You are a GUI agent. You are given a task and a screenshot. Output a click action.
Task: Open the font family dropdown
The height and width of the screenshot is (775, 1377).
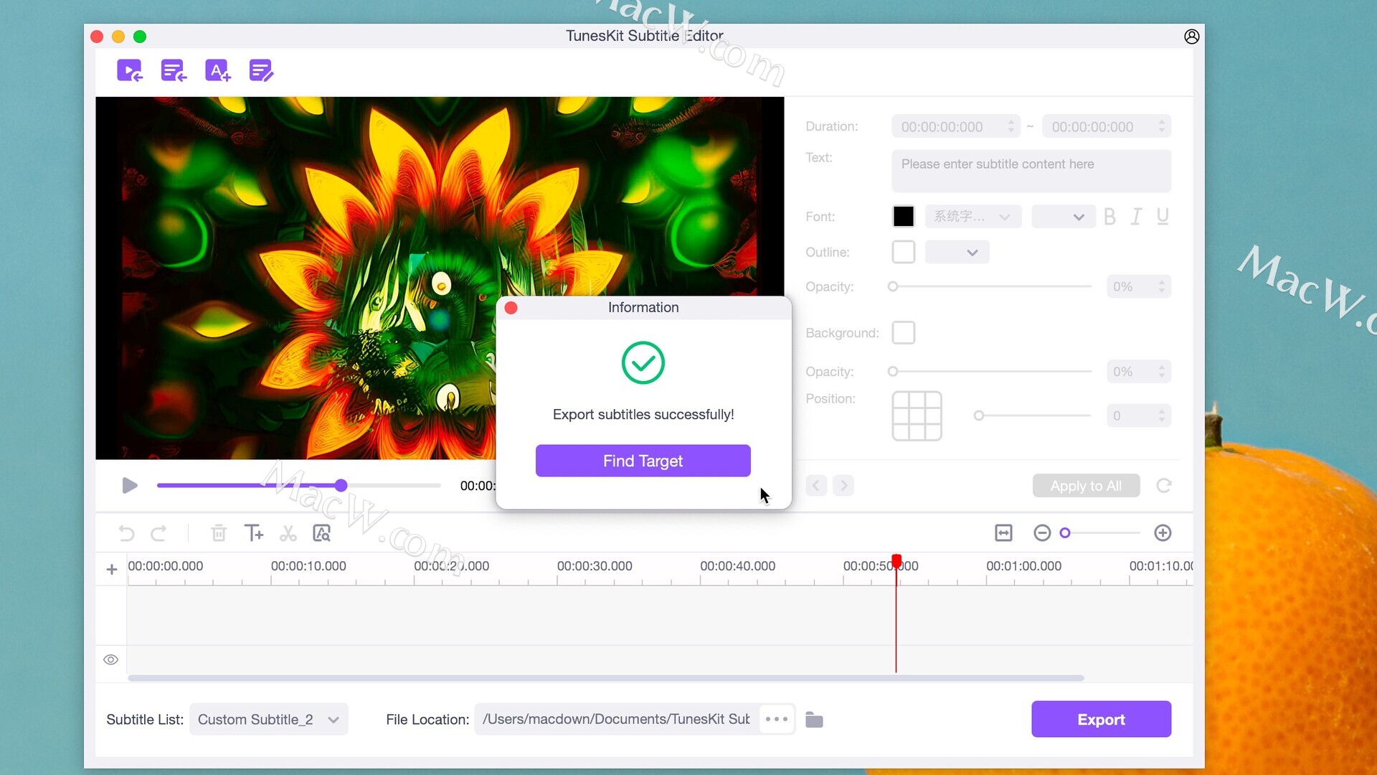[973, 216]
